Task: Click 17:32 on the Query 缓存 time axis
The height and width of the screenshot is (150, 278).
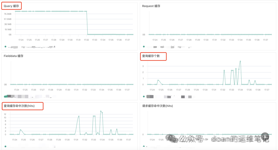Action: point(86,40)
